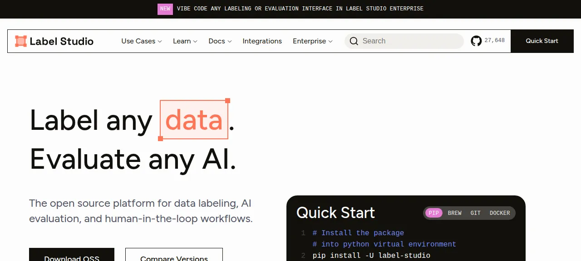Click the highlighted "data" annotation box
Viewport: 581px width, 261px height.
[194, 120]
